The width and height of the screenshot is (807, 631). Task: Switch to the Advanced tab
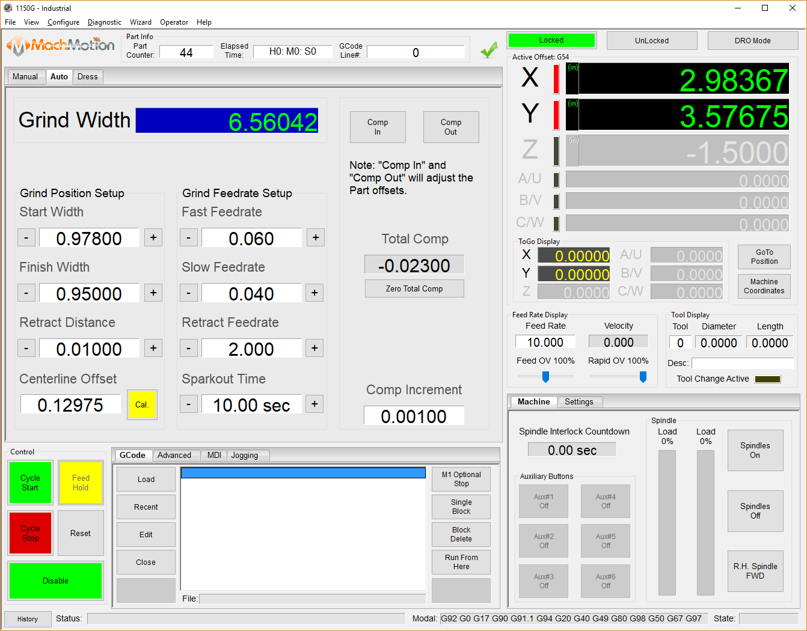174,455
